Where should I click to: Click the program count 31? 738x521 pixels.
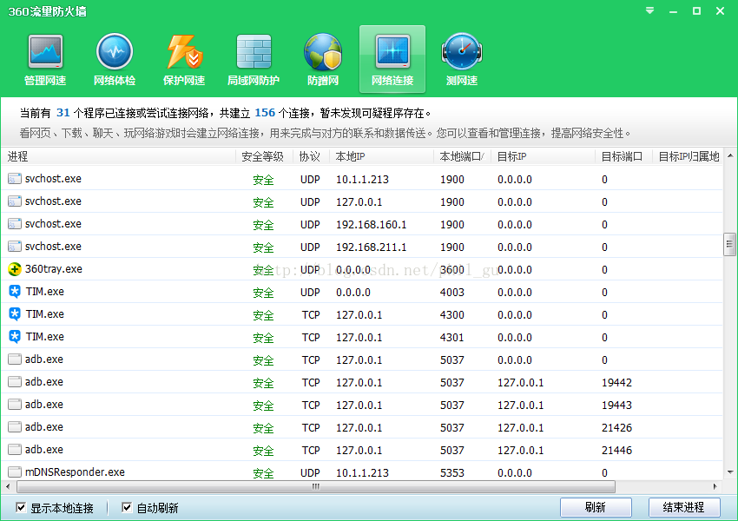click(x=63, y=113)
